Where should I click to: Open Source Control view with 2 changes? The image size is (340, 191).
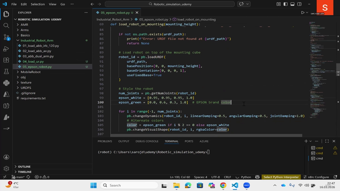pos(6,37)
